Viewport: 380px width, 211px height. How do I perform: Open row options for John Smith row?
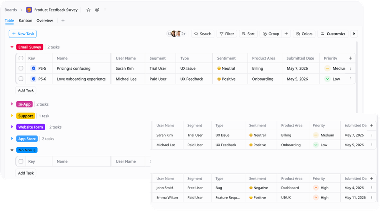click(x=372, y=188)
